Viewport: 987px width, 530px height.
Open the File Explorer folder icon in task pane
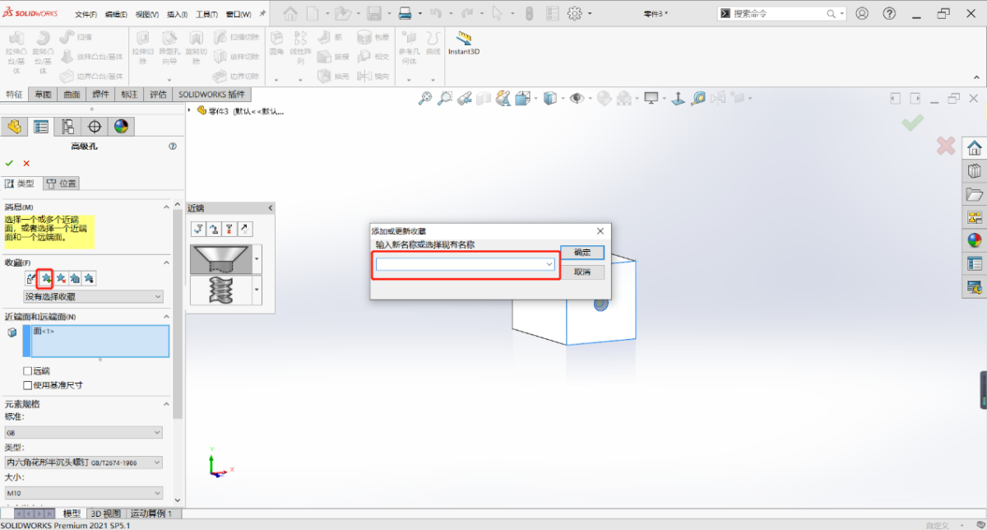(975, 194)
